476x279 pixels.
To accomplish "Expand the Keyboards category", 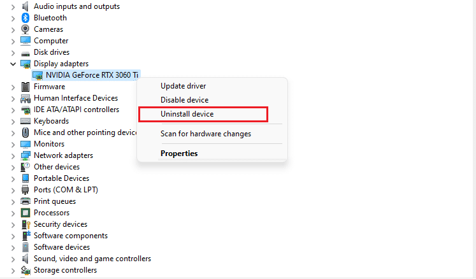I will coord(13,122).
